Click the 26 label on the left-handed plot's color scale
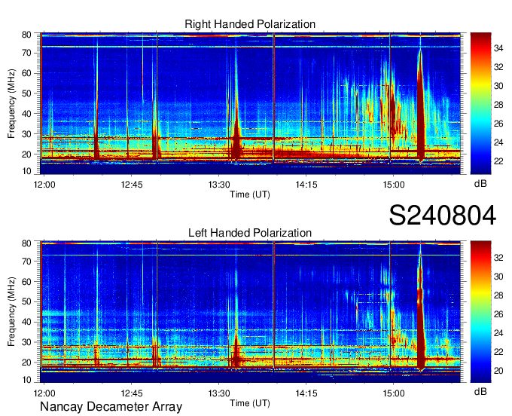This screenshot has height=416, width=512. tap(498, 314)
